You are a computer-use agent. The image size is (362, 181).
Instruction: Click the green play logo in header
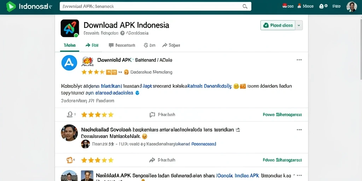tap(11, 6)
